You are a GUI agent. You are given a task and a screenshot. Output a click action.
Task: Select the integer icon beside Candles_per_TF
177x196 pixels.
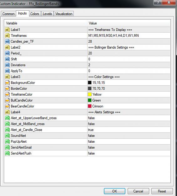click(x=7, y=41)
